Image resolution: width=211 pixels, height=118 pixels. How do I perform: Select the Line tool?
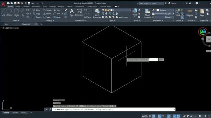point(3,12)
